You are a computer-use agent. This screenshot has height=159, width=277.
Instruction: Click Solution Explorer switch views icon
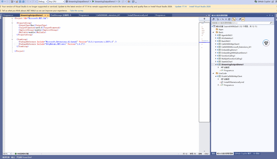point(213,19)
